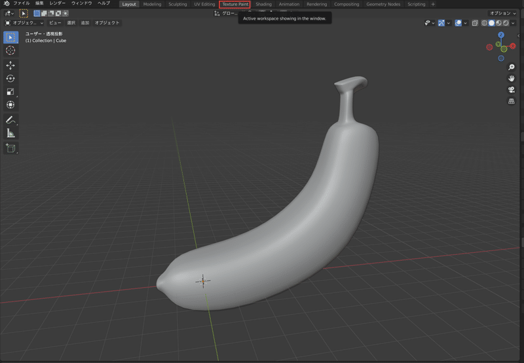Choose the intersect-selection mode icon

[65, 13]
